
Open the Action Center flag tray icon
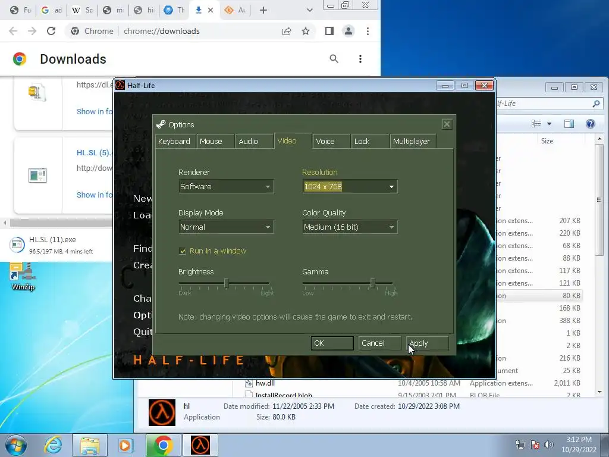tap(535, 445)
